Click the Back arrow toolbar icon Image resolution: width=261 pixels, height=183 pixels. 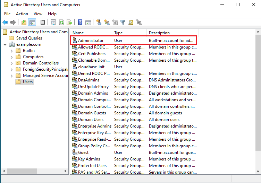click(5, 22)
